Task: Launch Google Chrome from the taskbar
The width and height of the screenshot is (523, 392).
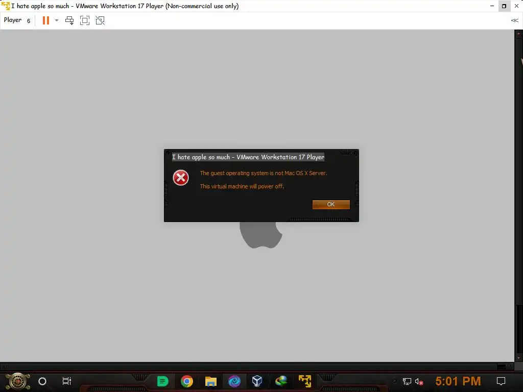Action: [187, 381]
